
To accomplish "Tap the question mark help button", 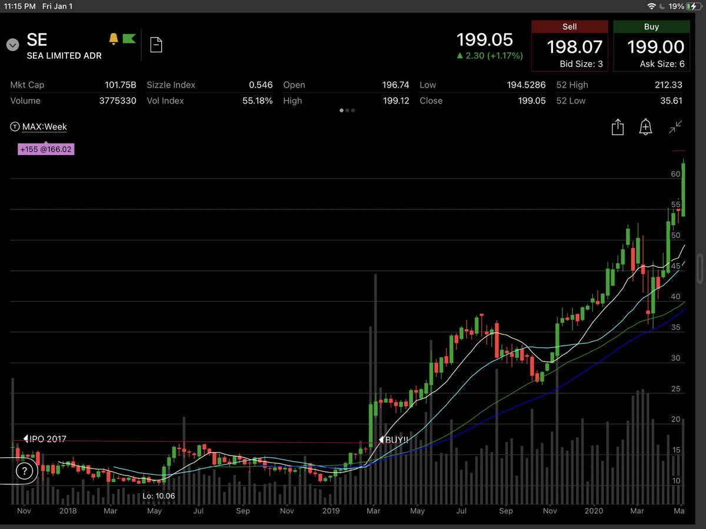I will [24, 471].
